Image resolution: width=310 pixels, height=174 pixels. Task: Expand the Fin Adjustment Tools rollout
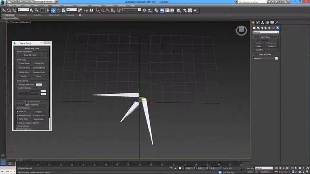(x=31, y=101)
